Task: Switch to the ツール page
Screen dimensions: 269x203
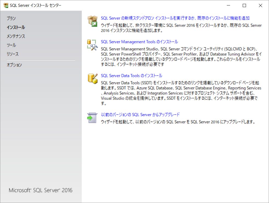Action: tap(11, 45)
